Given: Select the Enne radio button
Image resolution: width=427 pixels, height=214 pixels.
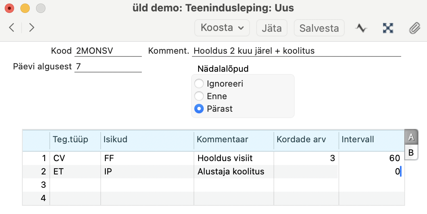Looking at the screenshot, I should click(x=199, y=96).
